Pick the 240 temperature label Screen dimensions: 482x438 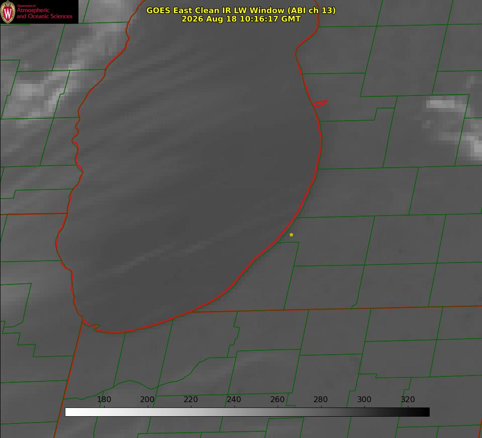(x=234, y=399)
